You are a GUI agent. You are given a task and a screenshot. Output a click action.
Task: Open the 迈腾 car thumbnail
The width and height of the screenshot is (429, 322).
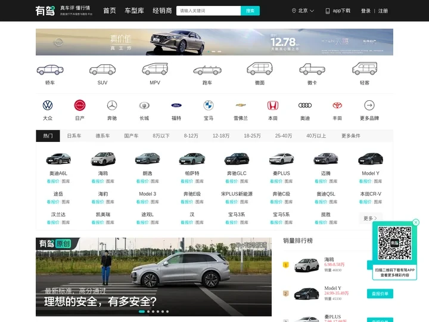pyautogui.click(x=326, y=159)
